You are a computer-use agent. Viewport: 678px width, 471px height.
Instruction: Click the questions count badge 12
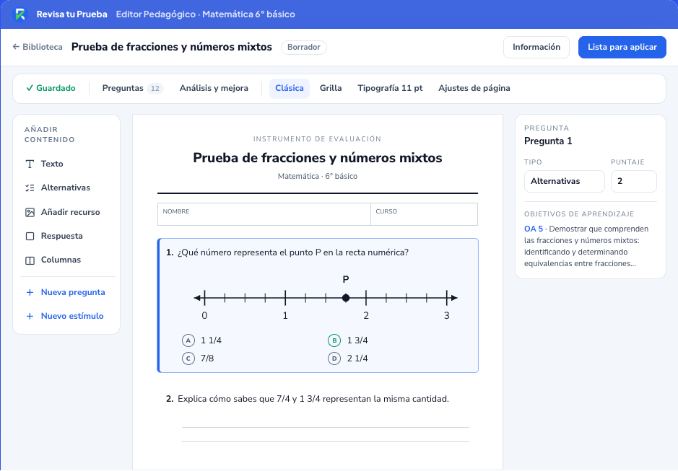tap(155, 89)
